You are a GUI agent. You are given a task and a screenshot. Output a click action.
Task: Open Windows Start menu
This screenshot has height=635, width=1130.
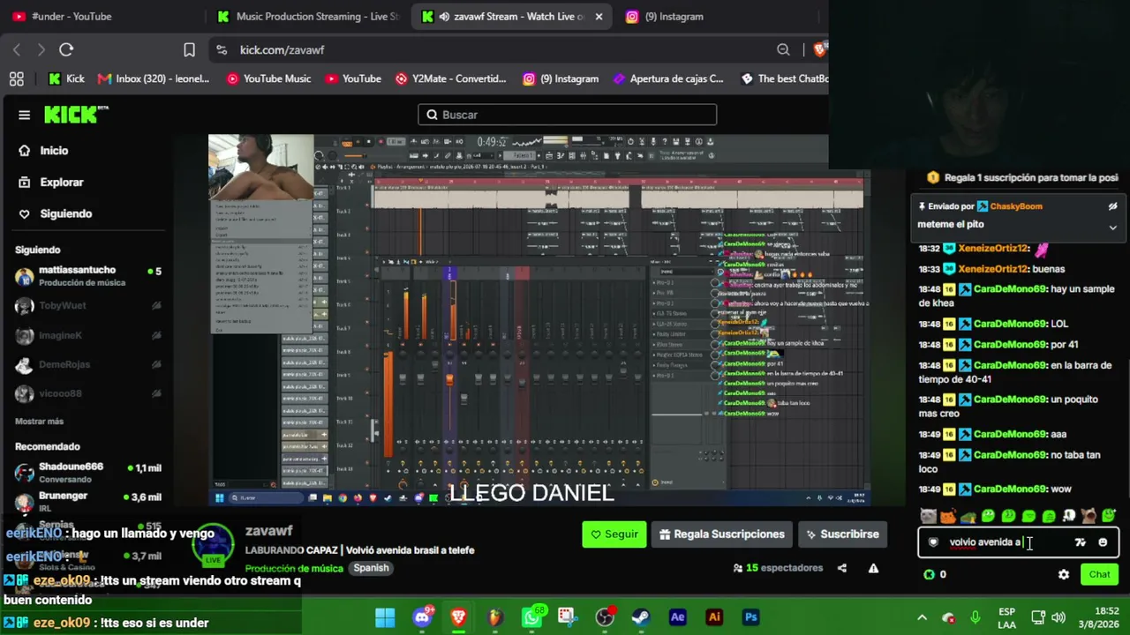click(x=385, y=617)
